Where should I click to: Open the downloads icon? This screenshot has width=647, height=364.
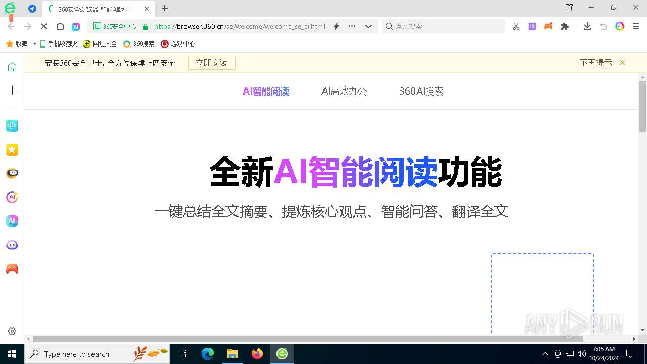(587, 26)
